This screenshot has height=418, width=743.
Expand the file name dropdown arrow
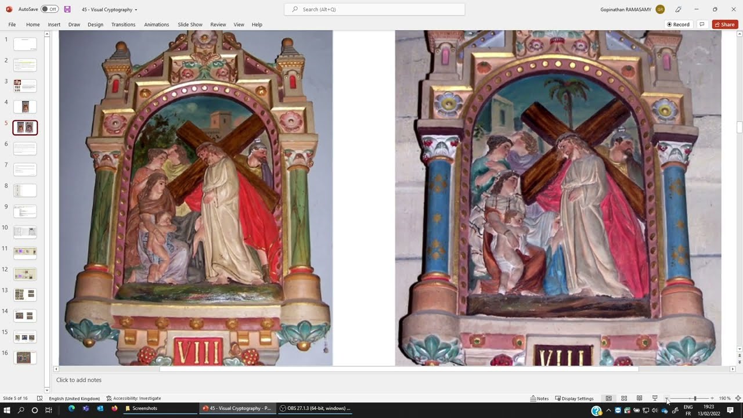tap(136, 10)
